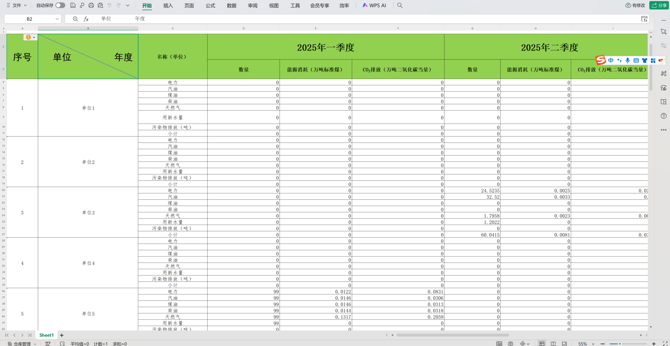Click the horizontal scrollbar thumb
This screenshot has height=346, width=670.
click(x=453, y=335)
